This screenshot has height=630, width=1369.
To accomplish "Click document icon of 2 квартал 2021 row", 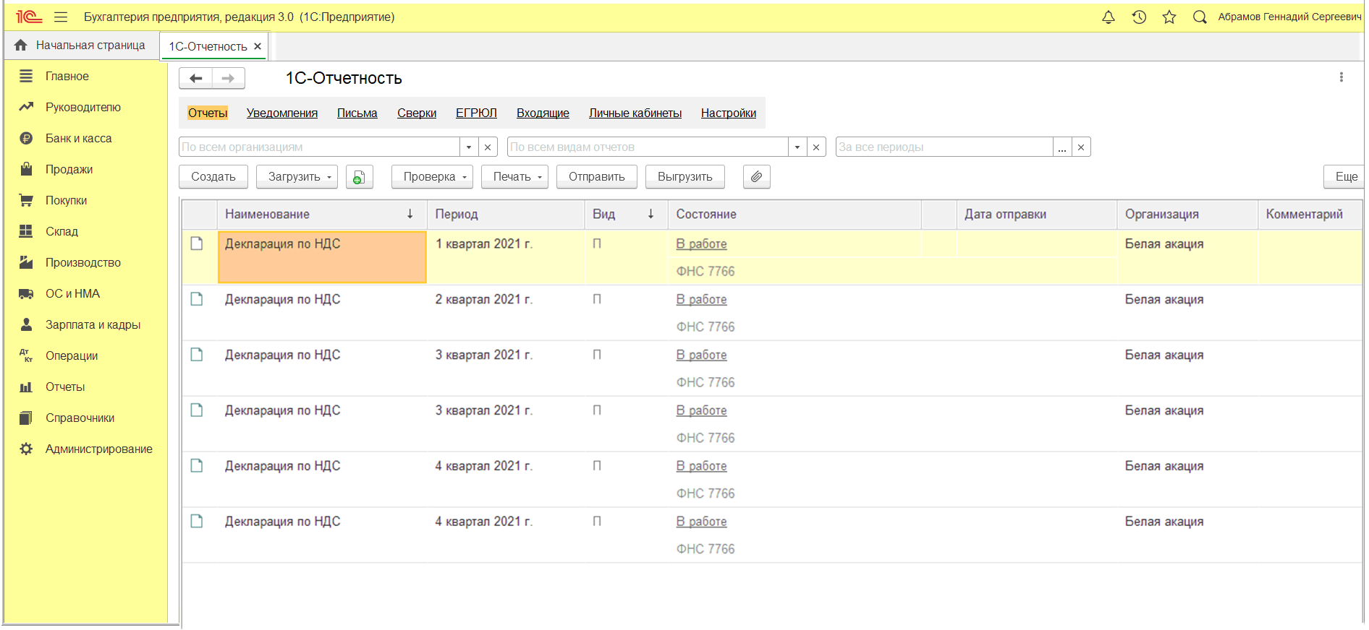I will pos(197,299).
